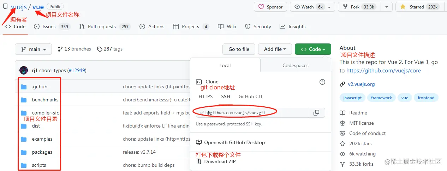
Task: Select the Codespaces tab in clone popup
Action: click(296, 65)
